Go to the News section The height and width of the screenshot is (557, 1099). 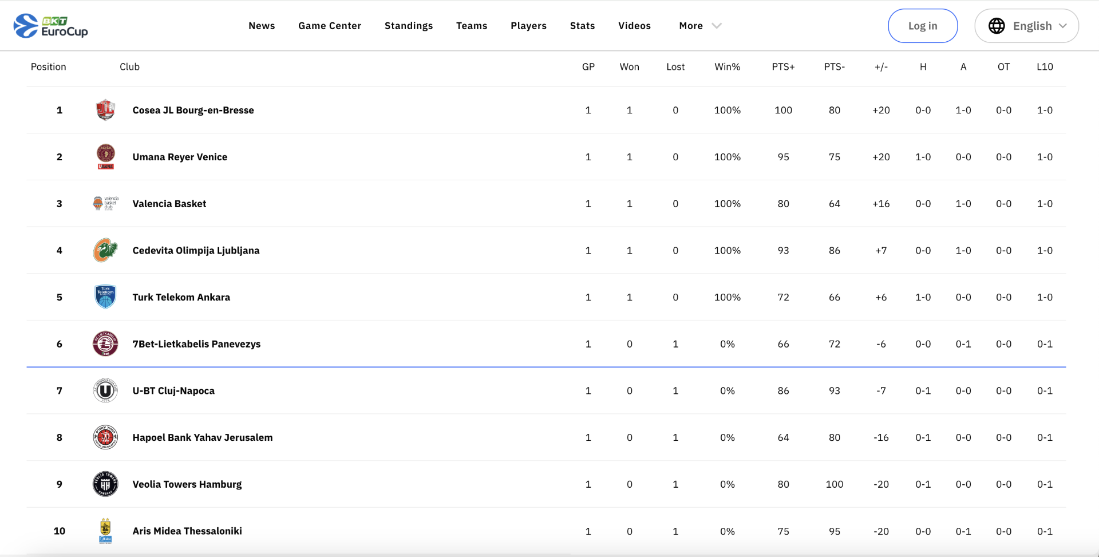pyautogui.click(x=262, y=26)
